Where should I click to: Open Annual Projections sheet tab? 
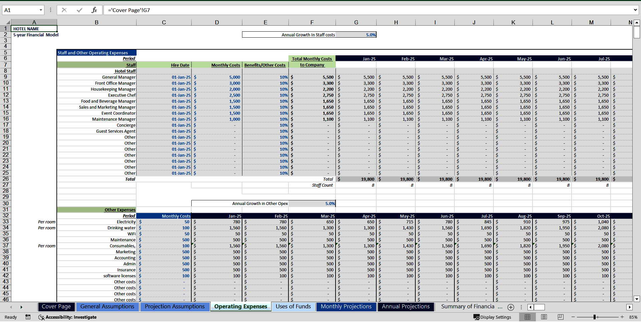tap(406, 307)
